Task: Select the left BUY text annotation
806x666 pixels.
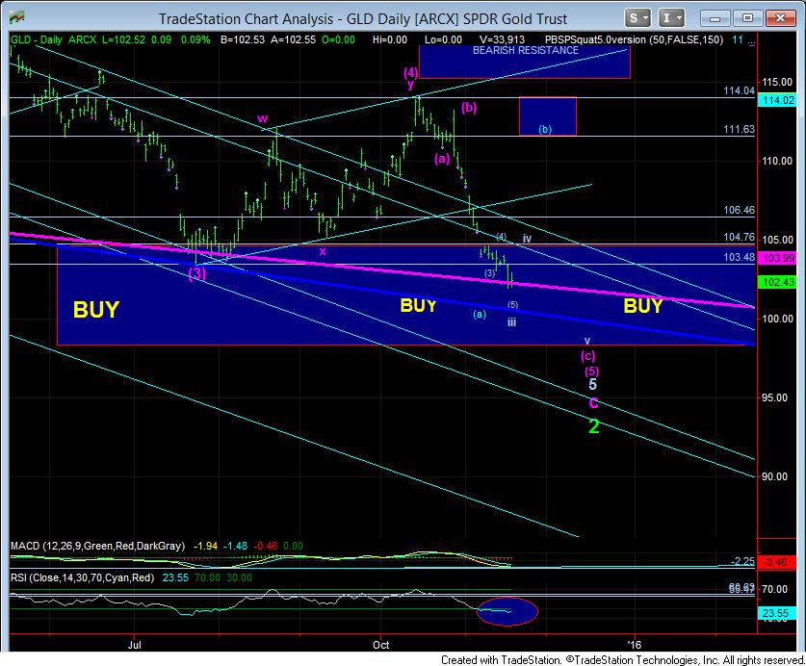Action: tap(96, 310)
